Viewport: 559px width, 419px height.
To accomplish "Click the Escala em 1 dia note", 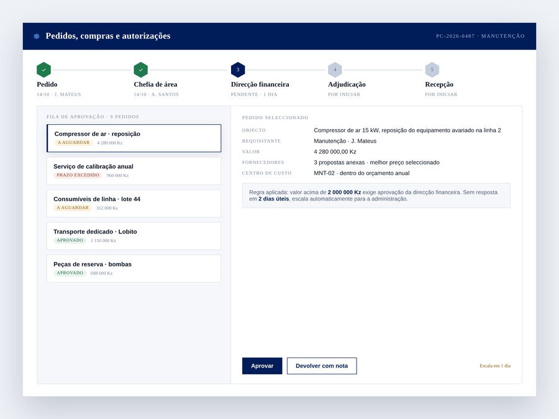I will pos(495,366).
